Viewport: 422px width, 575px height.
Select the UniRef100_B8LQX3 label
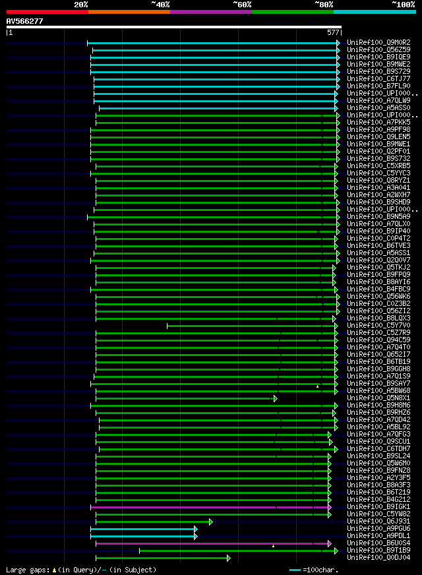378,318
